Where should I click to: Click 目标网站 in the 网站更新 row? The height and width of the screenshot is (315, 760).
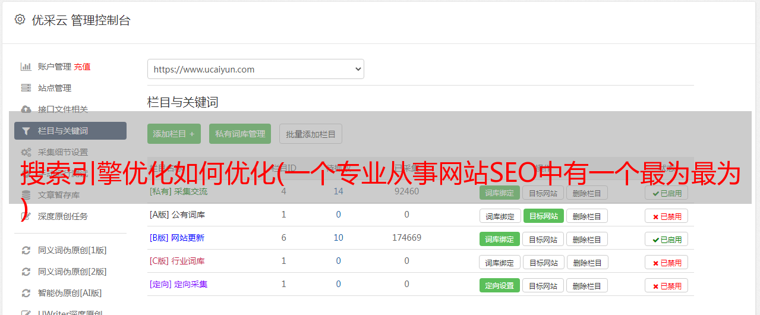(x=543, y=239)
